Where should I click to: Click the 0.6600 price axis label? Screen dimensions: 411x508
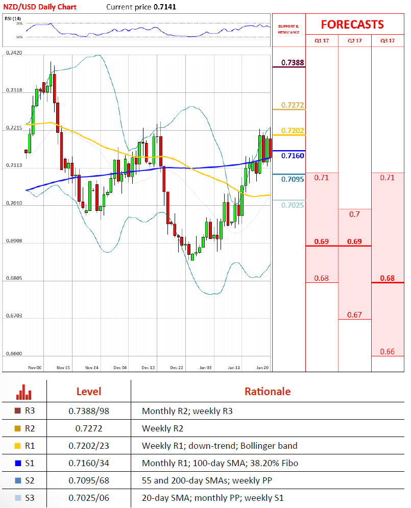click(14, 353)
